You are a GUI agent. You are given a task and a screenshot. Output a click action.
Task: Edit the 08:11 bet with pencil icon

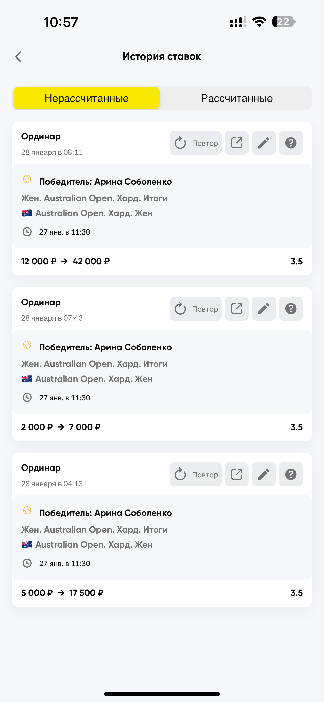[263, 143]
